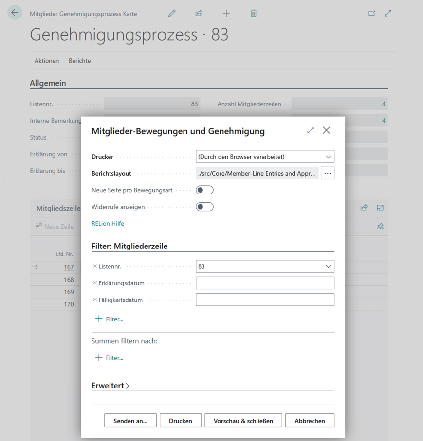Select the Edit (pencil) icon in the top toolbar
Viewport: 423px width, 441px height.
(x=172, y=13)
